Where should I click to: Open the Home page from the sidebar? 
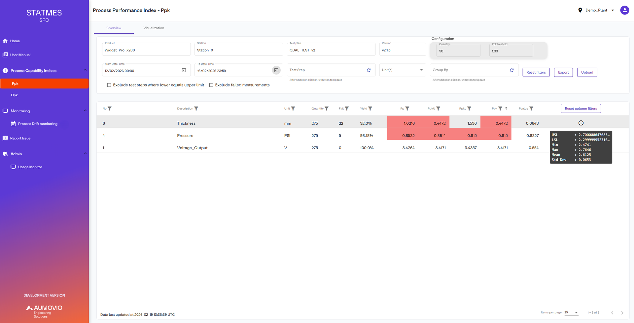coord(15,41)
